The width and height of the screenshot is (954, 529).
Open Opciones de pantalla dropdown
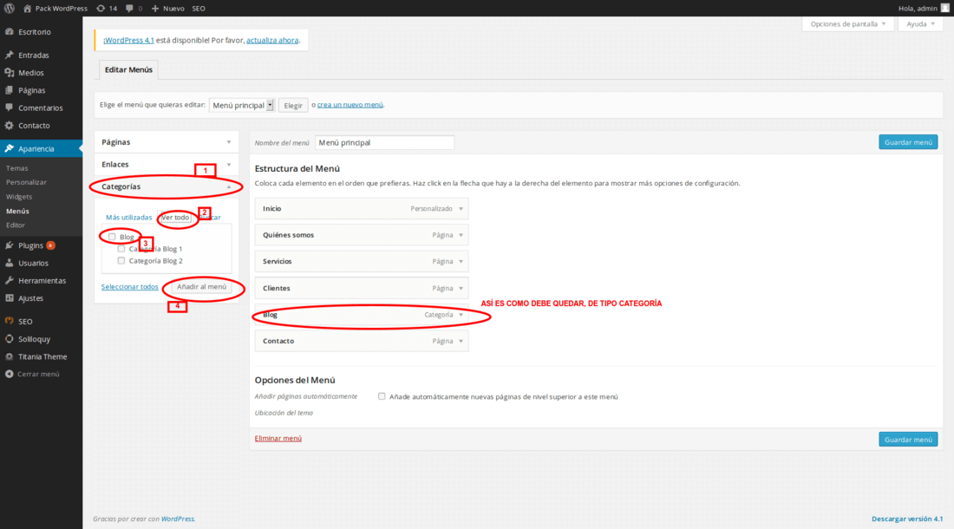[x=847, y=23]
